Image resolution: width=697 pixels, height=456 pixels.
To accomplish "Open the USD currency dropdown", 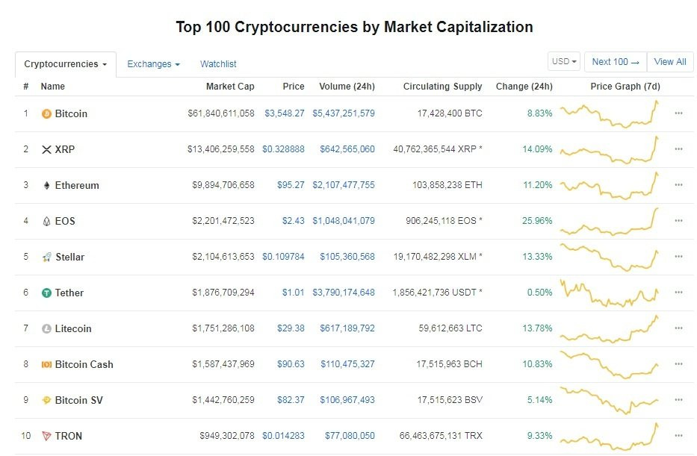I will coord(563,62).
